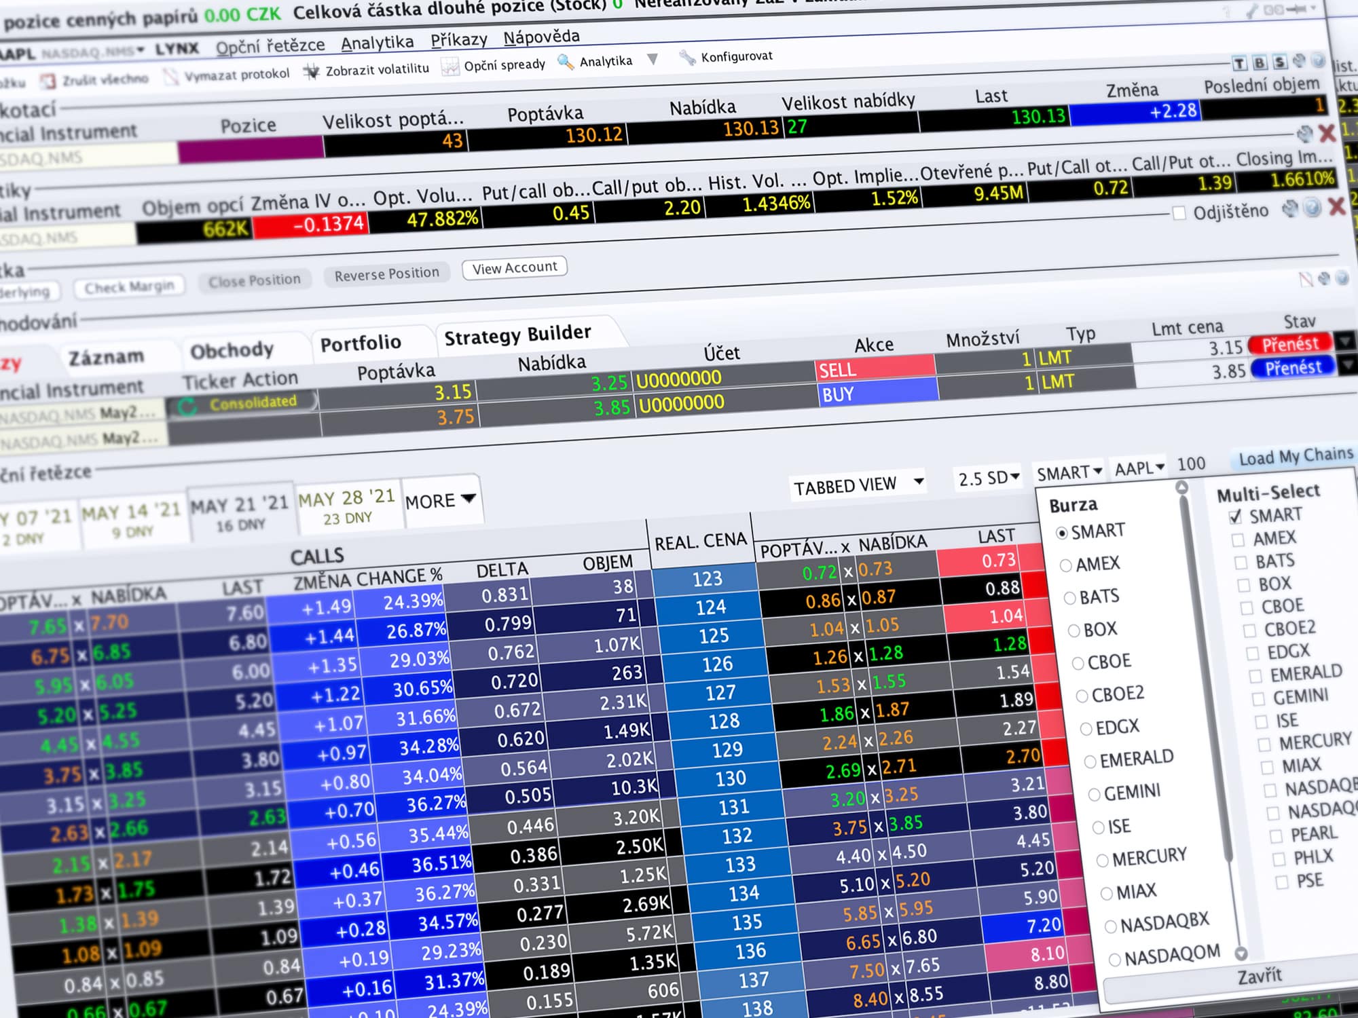Click the red SELL action cell
The height and width of the screenshot is (1018, 1358).
pyautogui.click(x=875, y=368)
